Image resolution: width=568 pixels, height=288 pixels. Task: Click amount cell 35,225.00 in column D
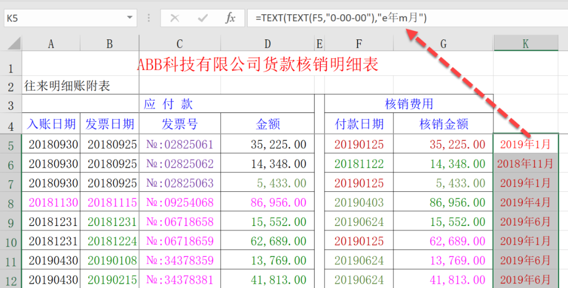[267, 145]
